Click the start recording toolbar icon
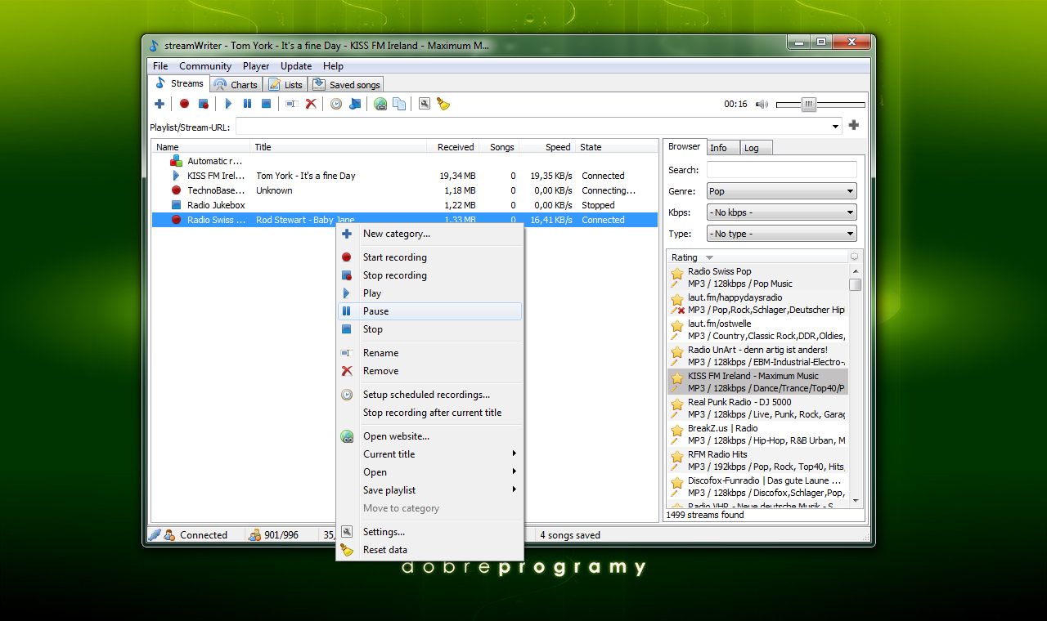 [x=184, y=104]
